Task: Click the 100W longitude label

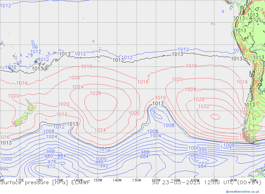Action: 195,180
